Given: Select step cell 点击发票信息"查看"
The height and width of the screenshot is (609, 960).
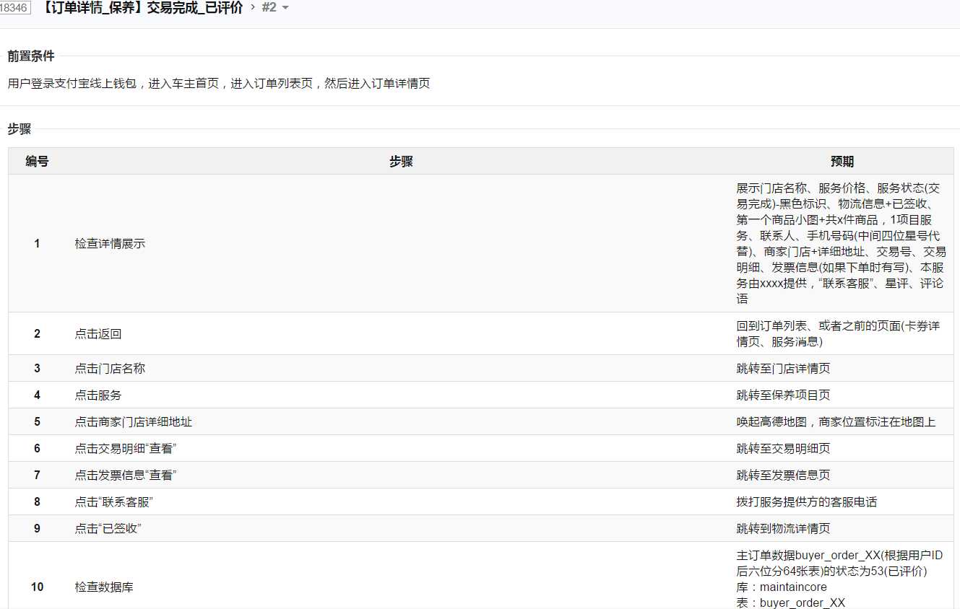Looking at the screenshot, I should pyautogui.click(x=126, y=476).
